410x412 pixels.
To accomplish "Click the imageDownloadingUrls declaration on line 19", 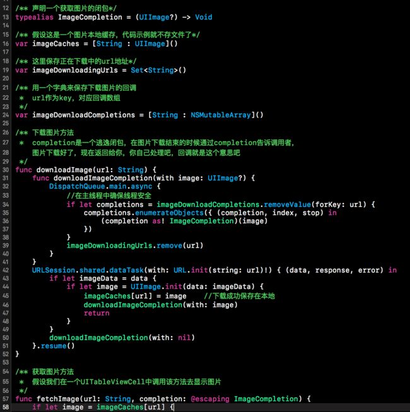I will point(75,70).
